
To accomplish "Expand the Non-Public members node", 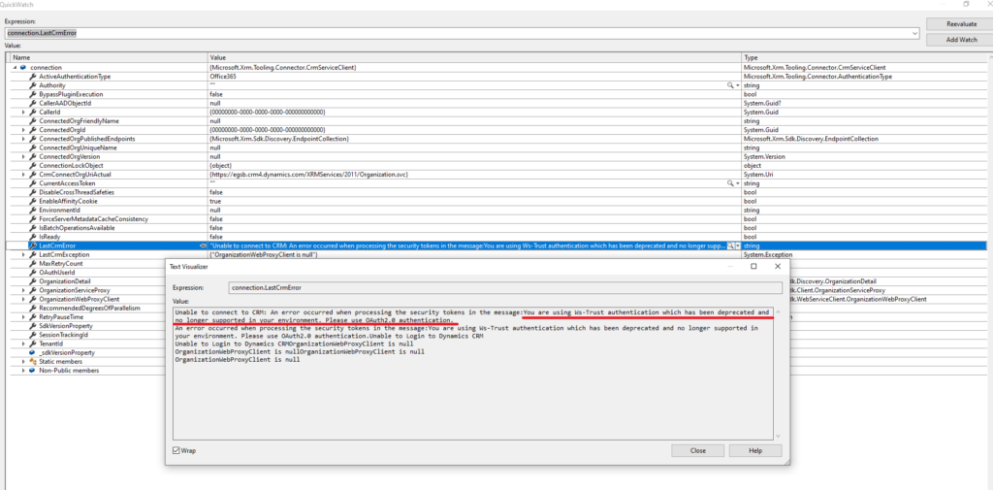I will coord(23,370).
